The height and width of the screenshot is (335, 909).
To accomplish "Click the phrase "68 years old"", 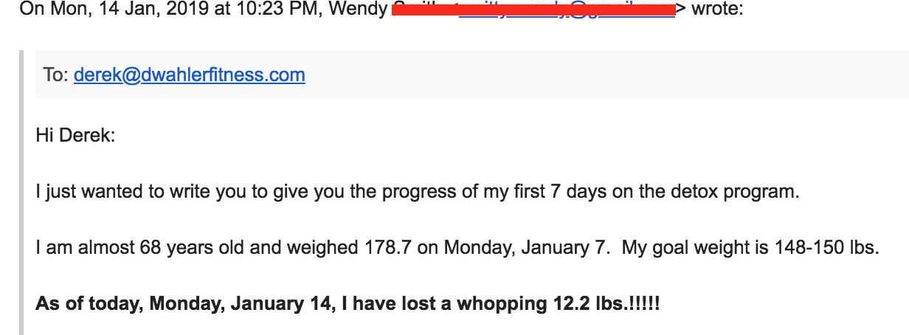I will pyautogui.click(x=193, y=248).
